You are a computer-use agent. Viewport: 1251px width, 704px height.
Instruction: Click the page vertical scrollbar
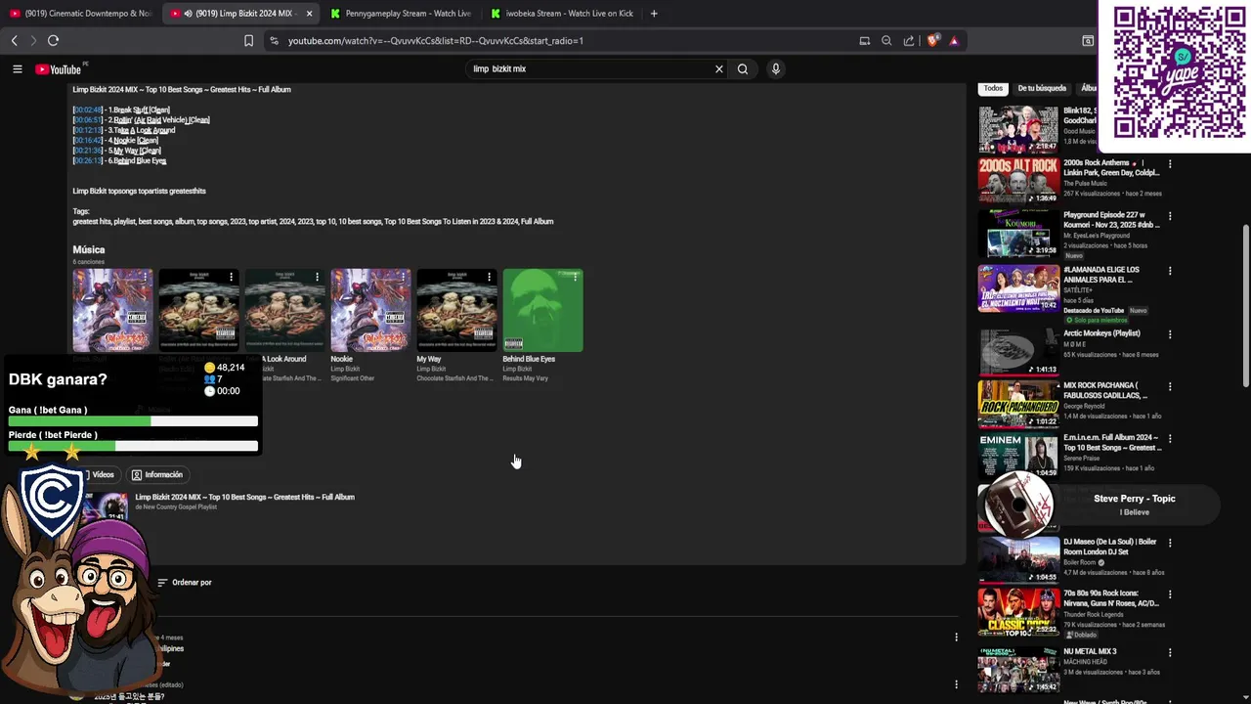click(x=1246, y=305)
